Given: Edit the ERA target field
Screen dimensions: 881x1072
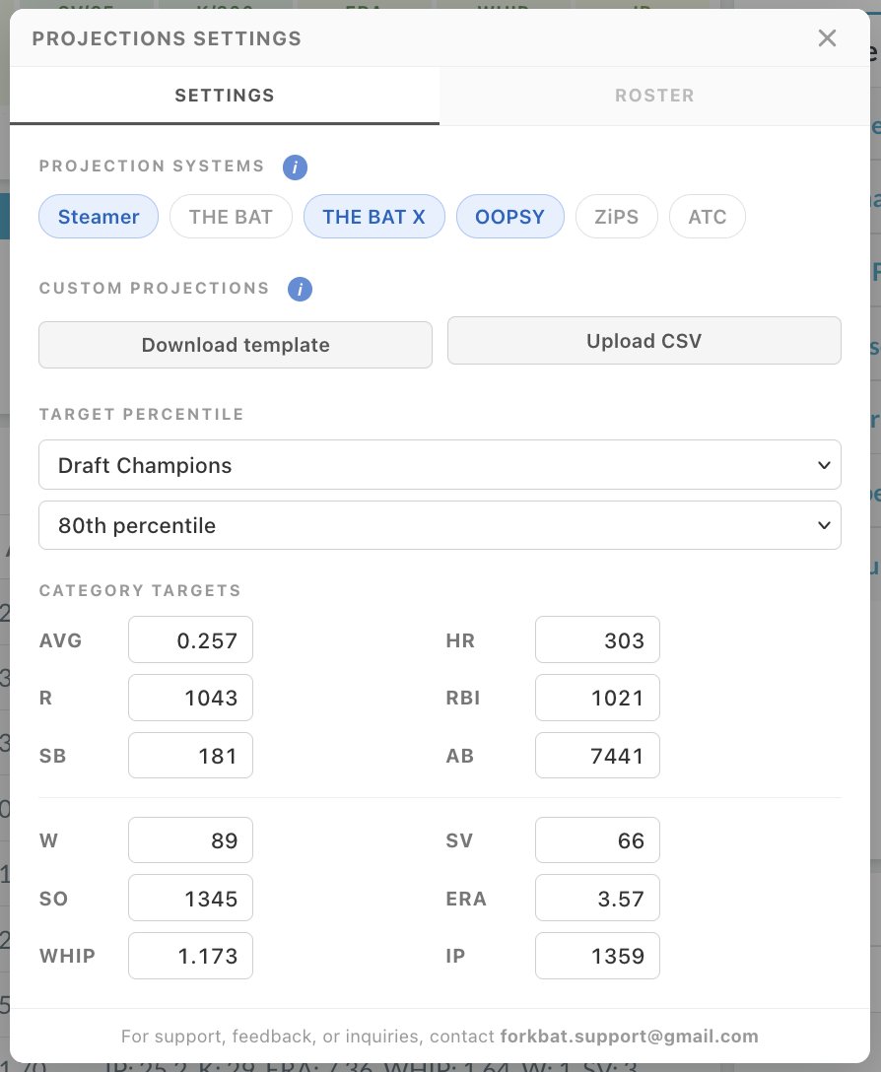Looking at the screenshot, I should [597, 898].
